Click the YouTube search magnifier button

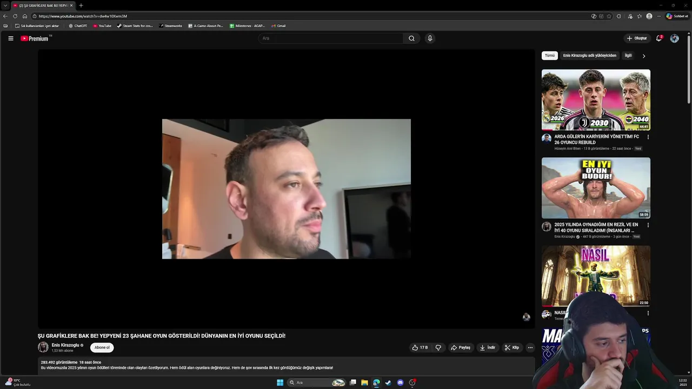(x=411, y=38)
